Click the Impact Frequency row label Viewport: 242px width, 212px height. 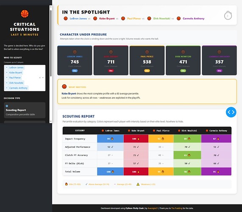point(75,139)
